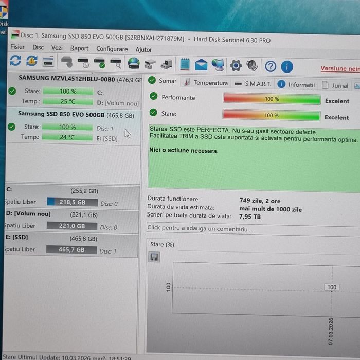Open the Vezi menu
This screenshot has height=360, width=360.
coord(57,48)
